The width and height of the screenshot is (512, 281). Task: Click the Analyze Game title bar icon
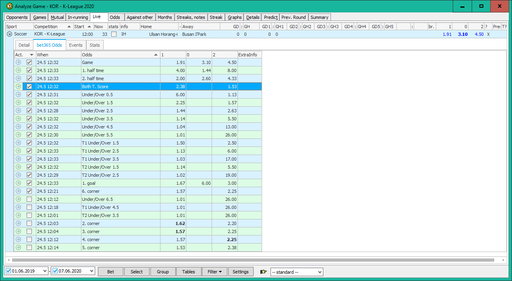9,6
